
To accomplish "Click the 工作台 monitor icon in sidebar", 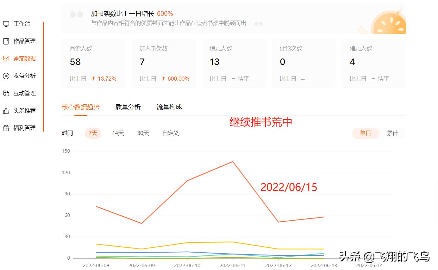I will point(6,24).
